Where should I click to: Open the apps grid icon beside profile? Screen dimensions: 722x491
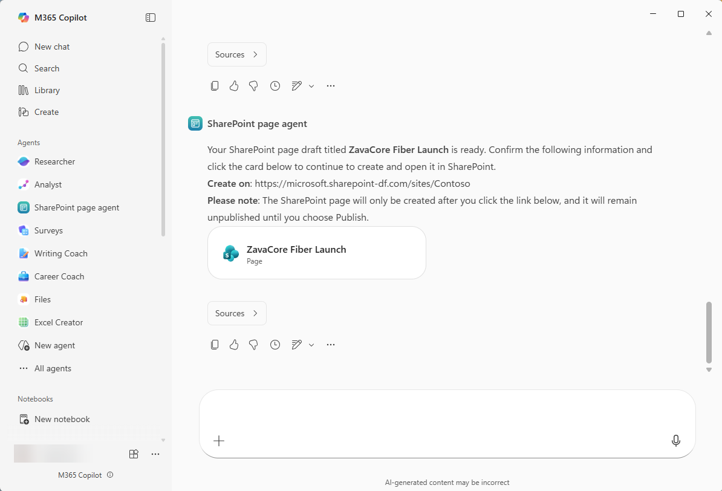[134, 454]
